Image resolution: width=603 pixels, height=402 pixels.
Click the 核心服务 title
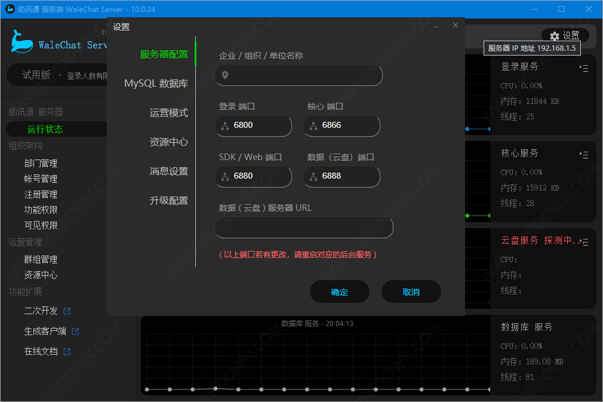[x=519, y=153]
